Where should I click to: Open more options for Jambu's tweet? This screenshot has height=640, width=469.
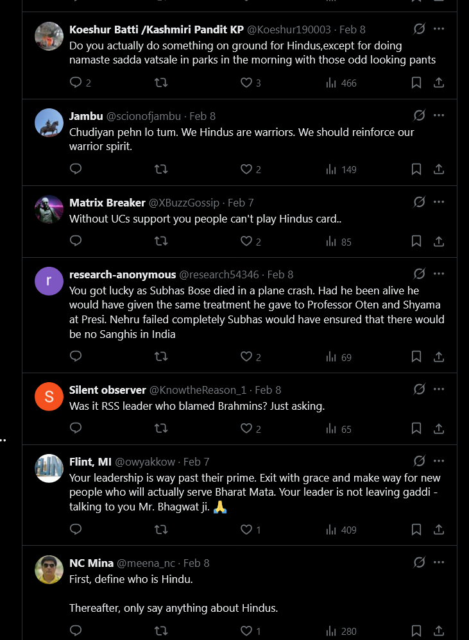click(x=439, y=115)
